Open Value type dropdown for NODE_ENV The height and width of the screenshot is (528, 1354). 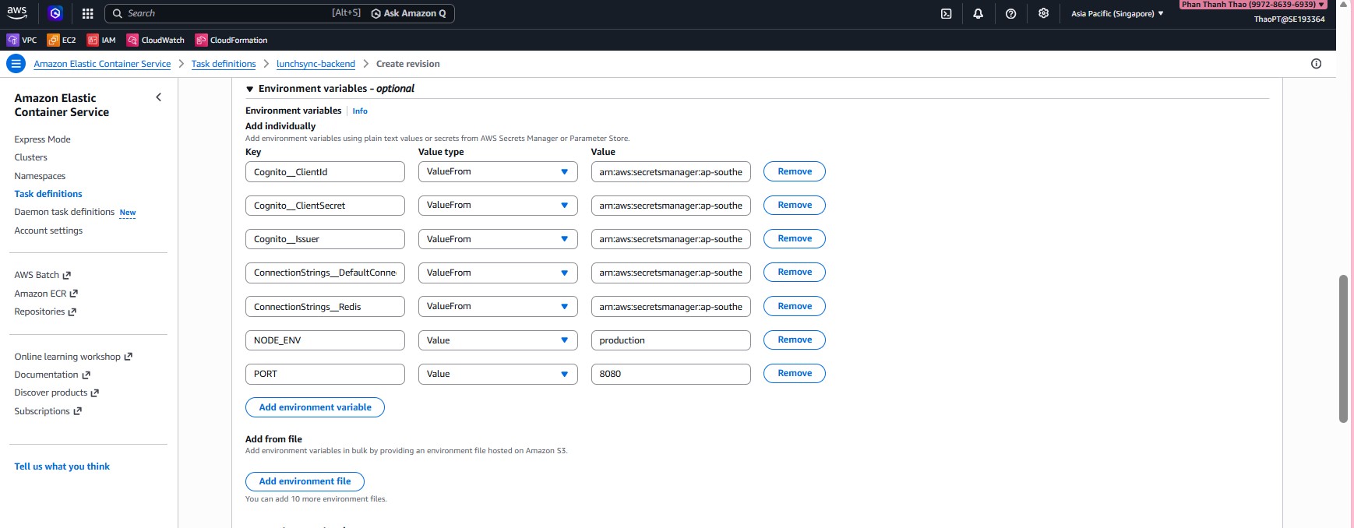point(498,340)
